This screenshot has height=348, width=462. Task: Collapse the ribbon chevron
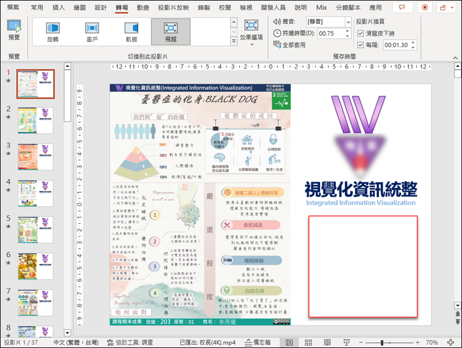[455, 58]
